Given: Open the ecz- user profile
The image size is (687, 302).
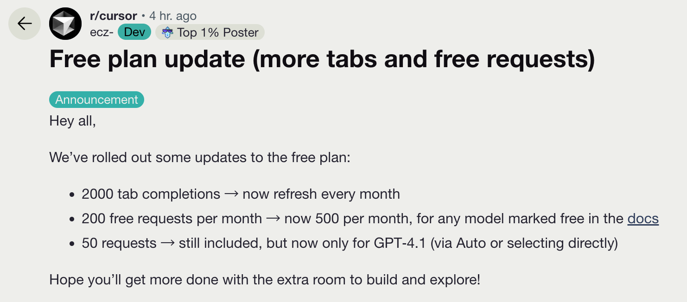Looking at the screenshot, I should (102, 32).
